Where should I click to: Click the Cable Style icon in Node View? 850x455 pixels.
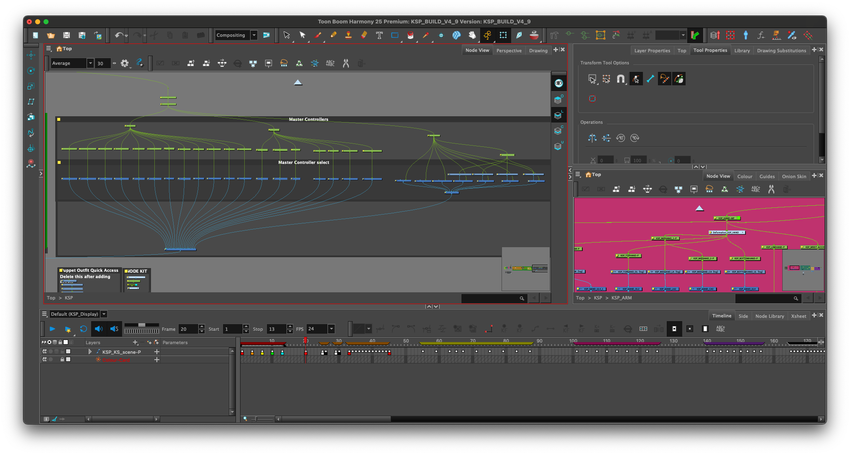140,63
